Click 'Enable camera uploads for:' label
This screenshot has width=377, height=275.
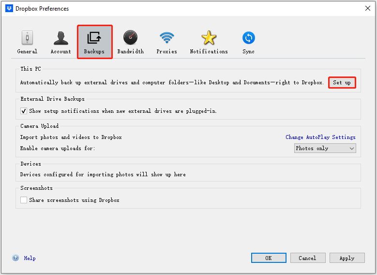point(58,148)
